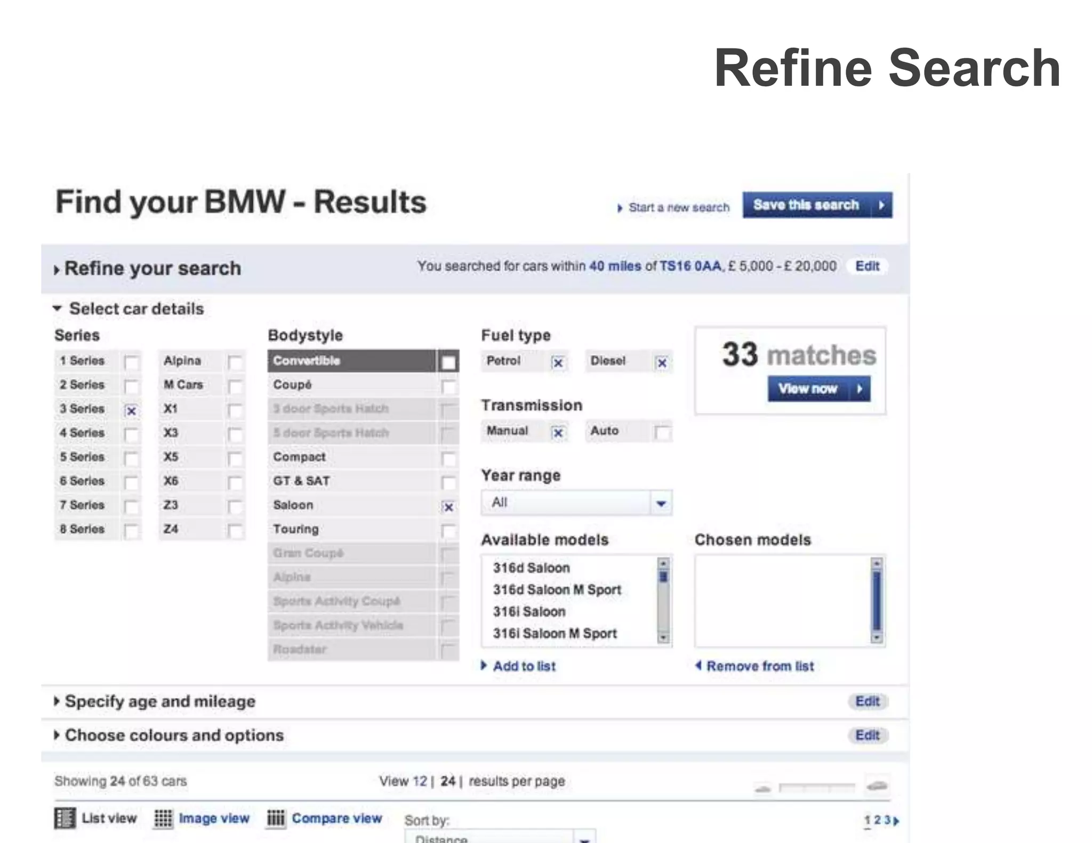Tick the Auto transmission checkbox
The height and width of the screenshot is (843, 1092).
tap(662, 433)
